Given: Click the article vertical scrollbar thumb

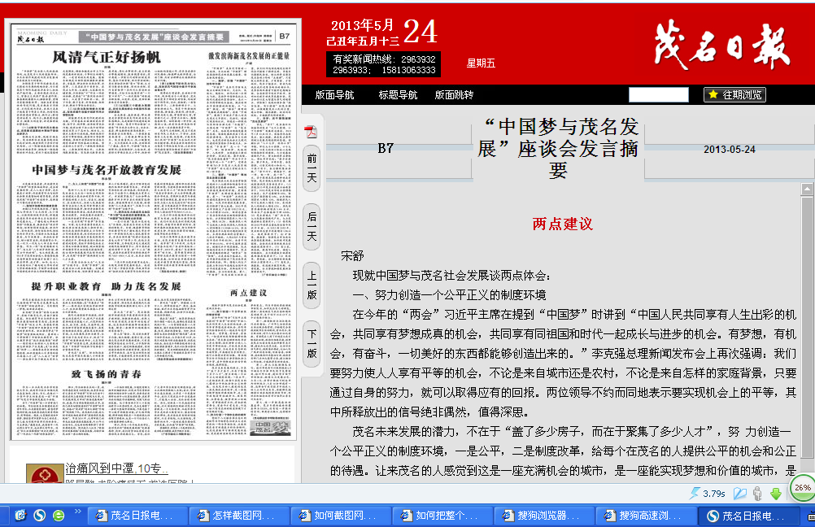Looking at the screenshot, I should (807, 326).
